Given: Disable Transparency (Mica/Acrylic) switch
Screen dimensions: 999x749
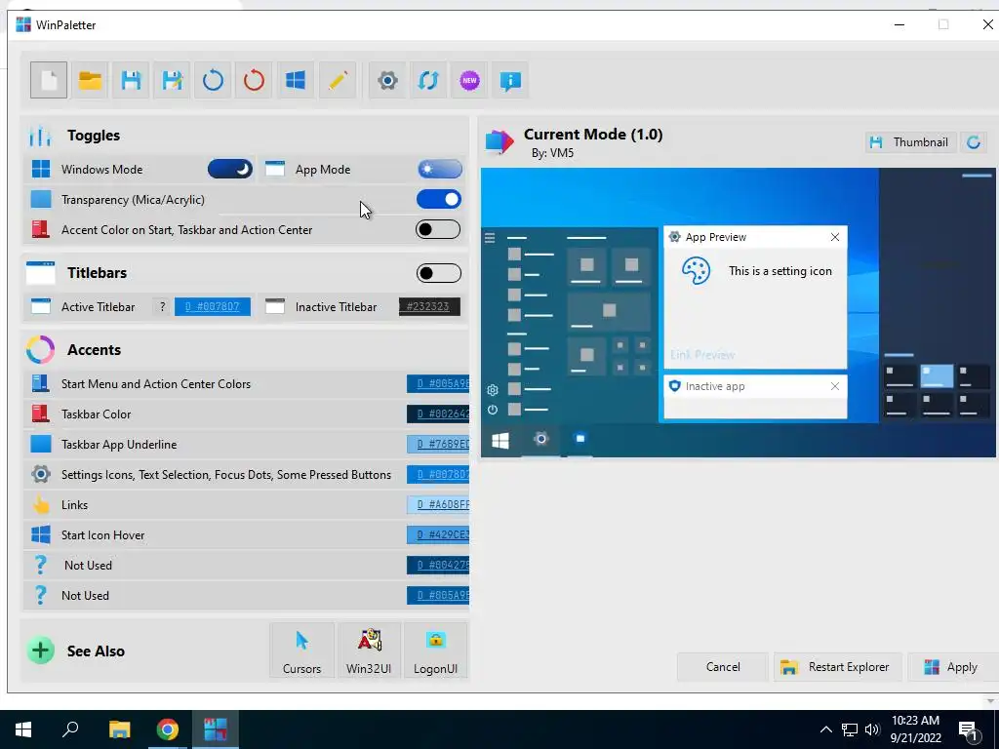Looking at the screenshot, I should 439,199.
